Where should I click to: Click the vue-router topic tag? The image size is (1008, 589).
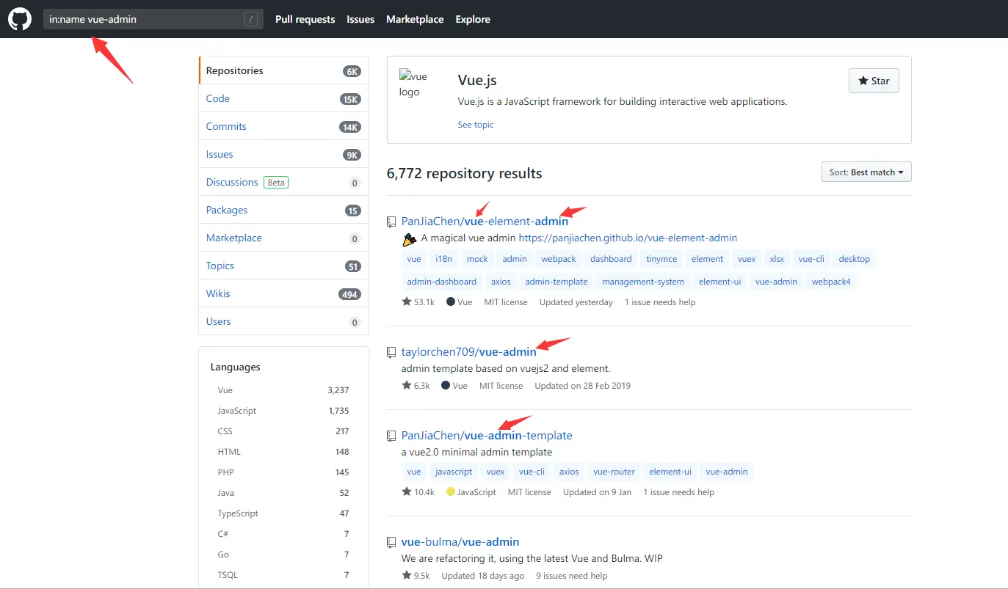point(613,472)
